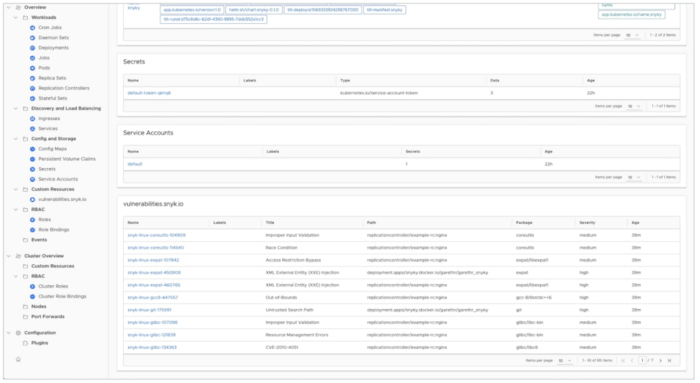Sort Secrets table by Type header
This screenshot has height=383, width=700.
click(345, 80)
